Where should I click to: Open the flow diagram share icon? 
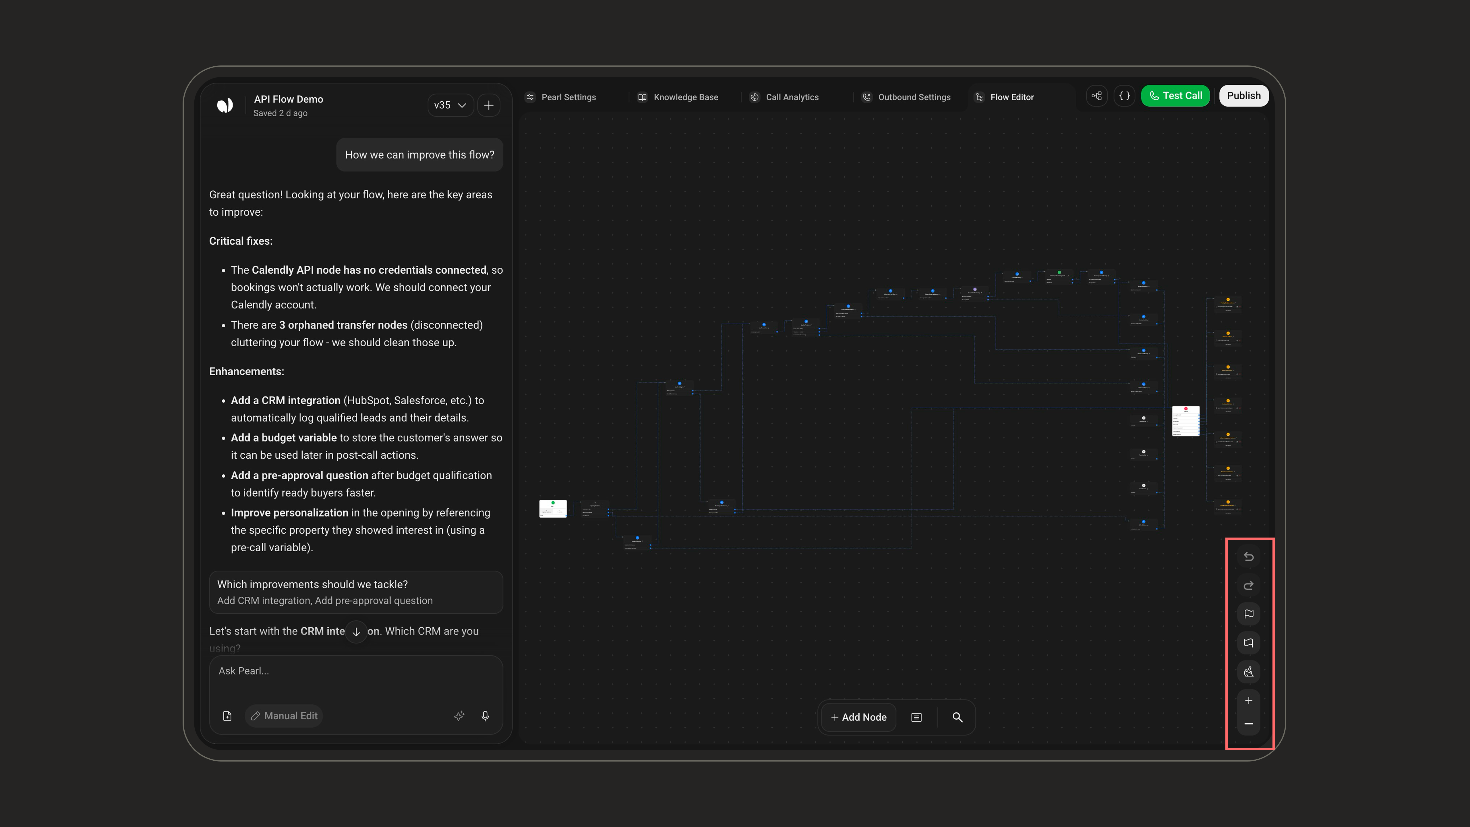click(x=1097, y=96)
